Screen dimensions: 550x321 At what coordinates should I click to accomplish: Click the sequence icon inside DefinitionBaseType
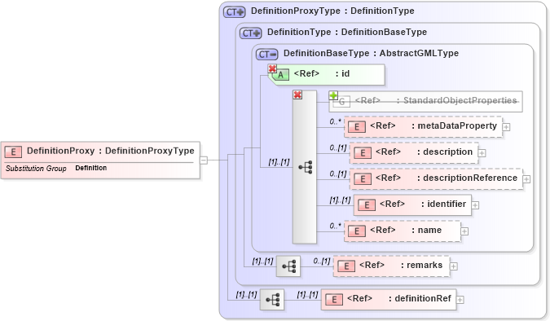click(306, 167)
